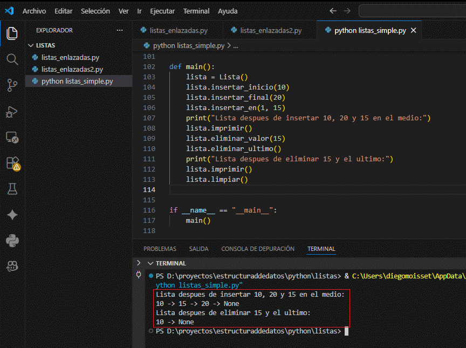Open Copilot chat via the sparkle icon
466x348 pixels.
pyautogui.click(x=12, y=215)
